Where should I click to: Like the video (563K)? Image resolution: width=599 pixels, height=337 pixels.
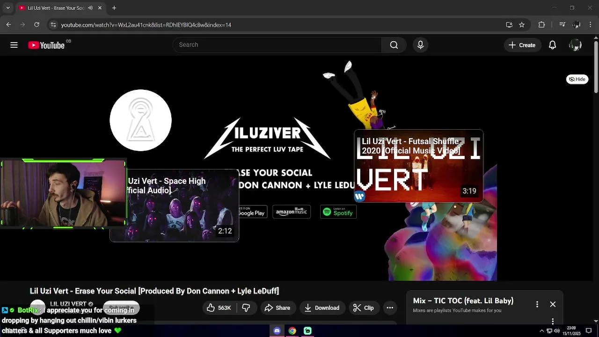pyautogui.click(x=219, y=308)
